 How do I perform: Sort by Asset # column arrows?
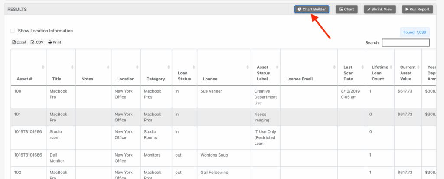pos(43,67)
